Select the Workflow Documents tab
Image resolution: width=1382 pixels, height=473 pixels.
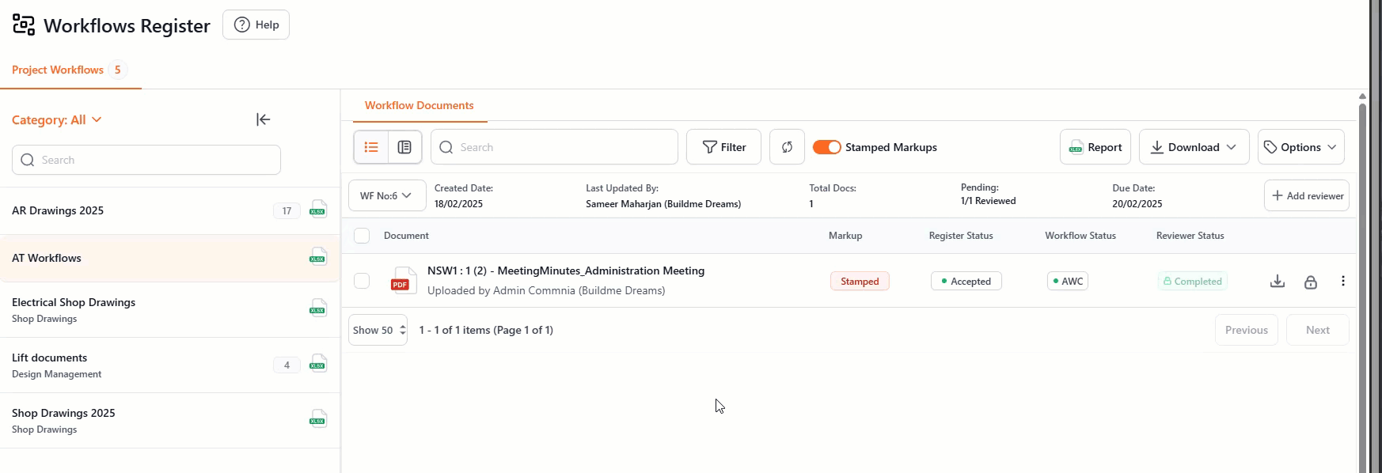point(419,105)
